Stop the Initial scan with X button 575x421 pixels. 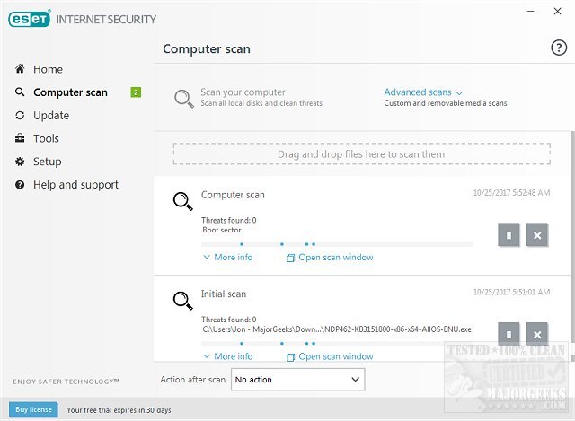(x=537, y=334)
